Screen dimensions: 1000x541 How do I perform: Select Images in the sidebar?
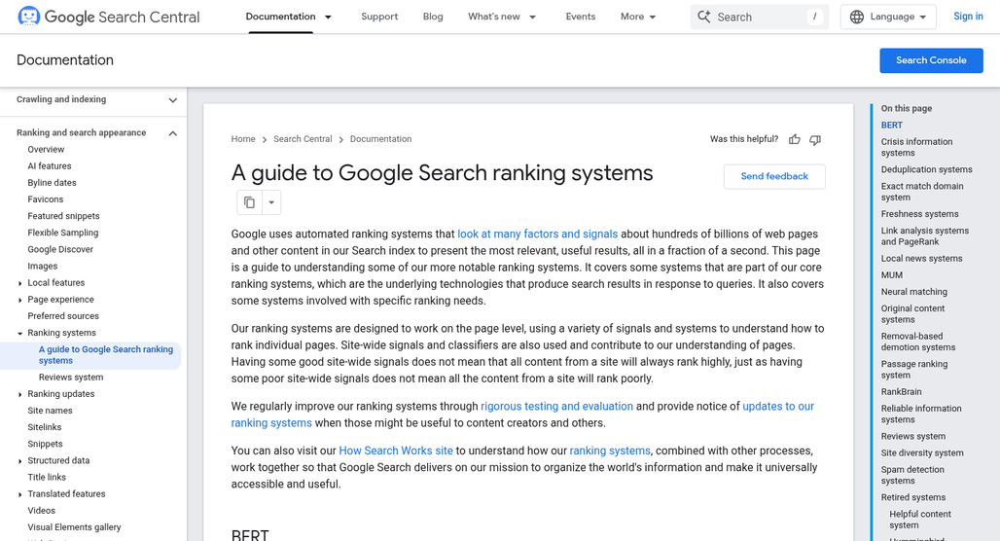[x=43, y=266]
